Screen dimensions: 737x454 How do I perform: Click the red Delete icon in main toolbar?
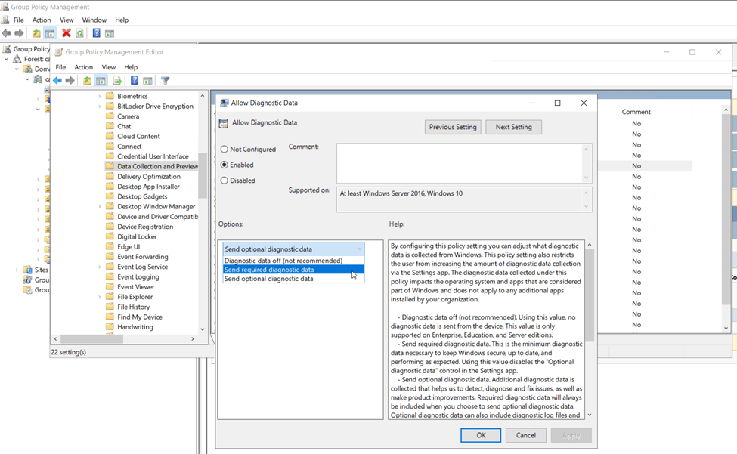(67, 33)
